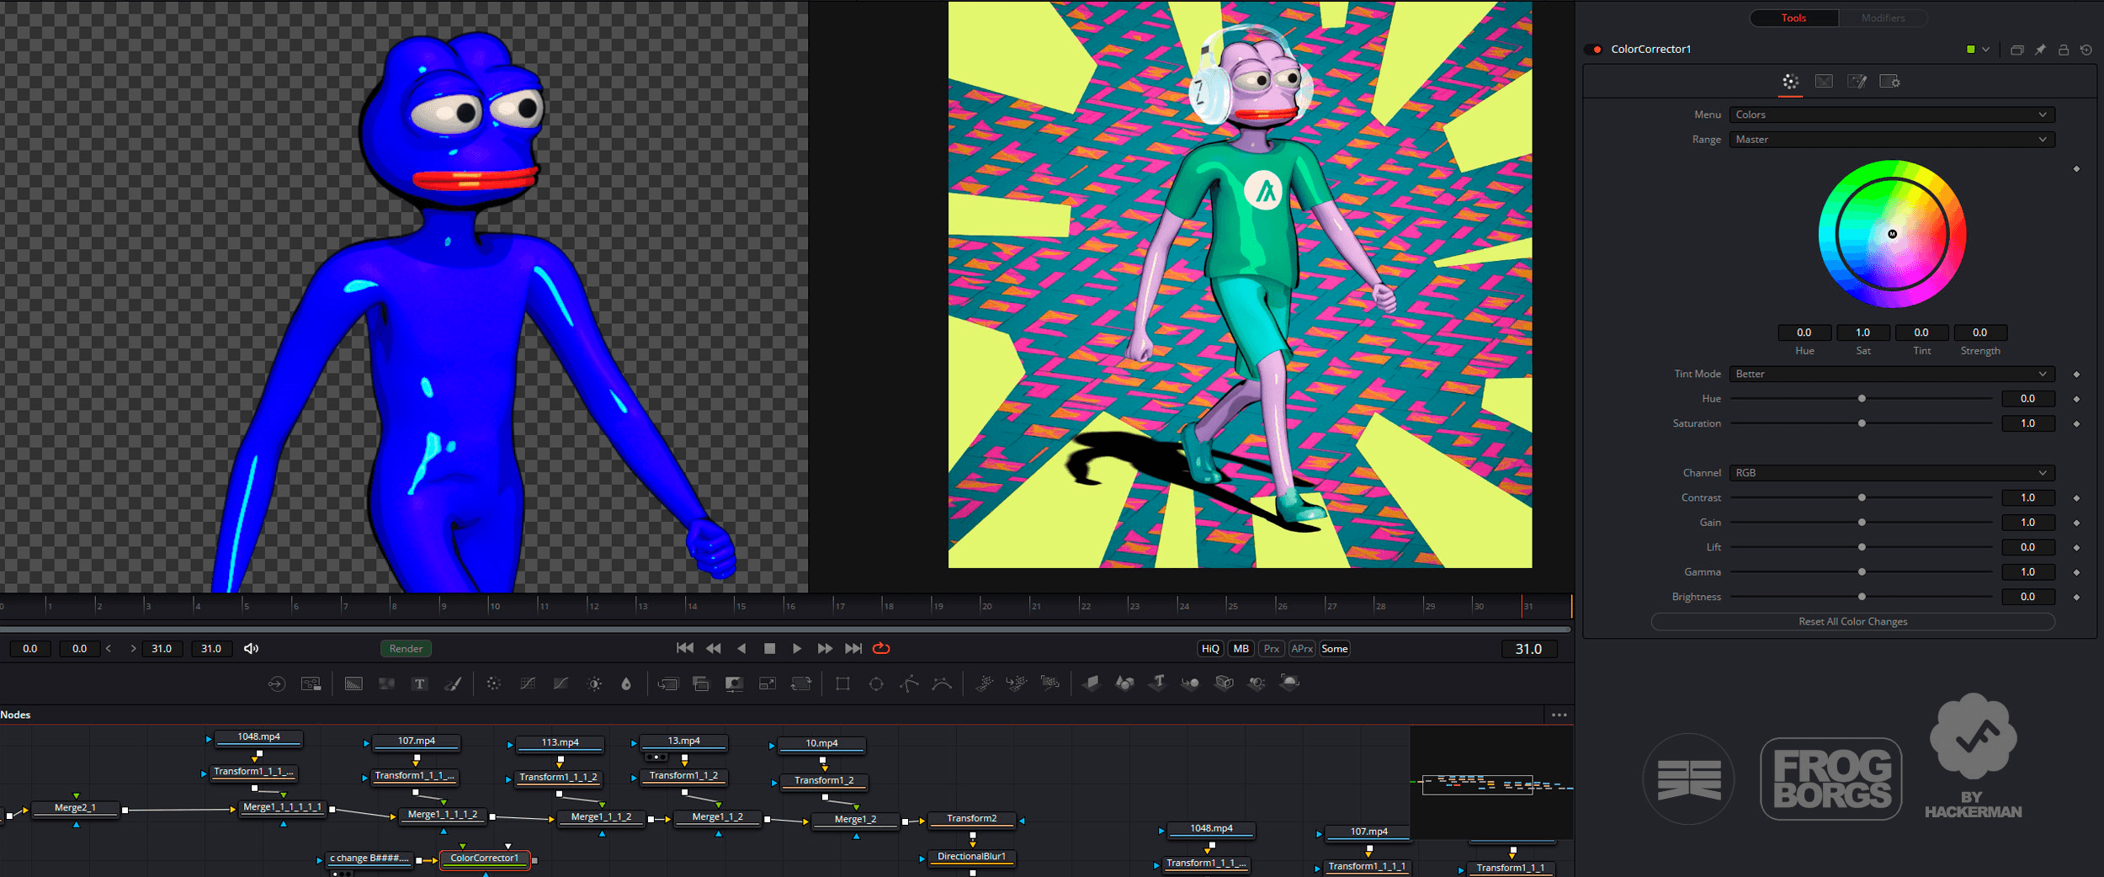Viewport: 2104px width, 877px height.
Task: Add a Text+ node from the toolbar
Action: [419, 683]
